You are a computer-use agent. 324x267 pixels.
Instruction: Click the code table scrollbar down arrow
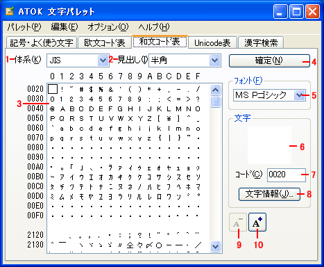tap(216, 246)
